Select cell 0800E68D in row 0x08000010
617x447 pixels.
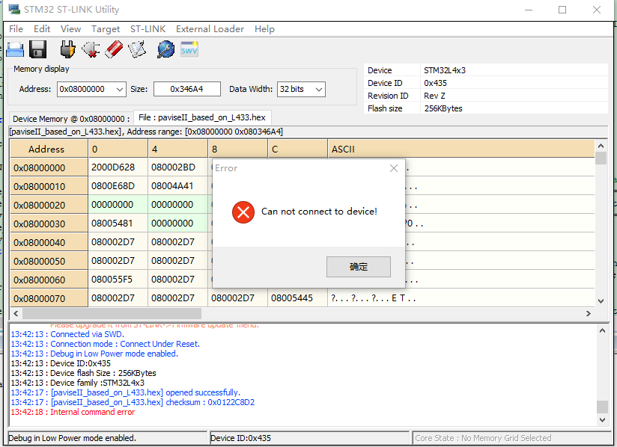[118, 186]
